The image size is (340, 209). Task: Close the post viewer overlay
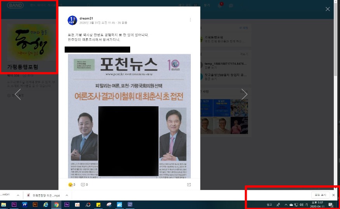click(x=328, y=9)
